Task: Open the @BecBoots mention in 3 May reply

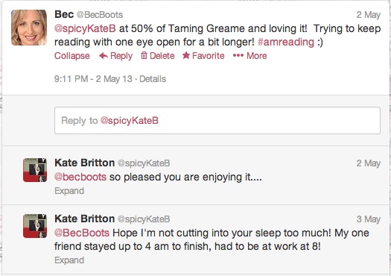Action: tap(82, 233)
